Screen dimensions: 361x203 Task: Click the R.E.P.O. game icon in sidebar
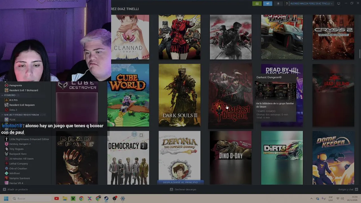(6, 100)
